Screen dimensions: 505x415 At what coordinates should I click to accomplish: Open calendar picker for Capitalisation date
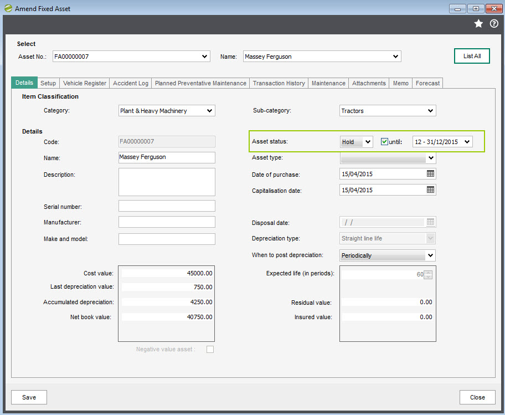tap(430, 190)
